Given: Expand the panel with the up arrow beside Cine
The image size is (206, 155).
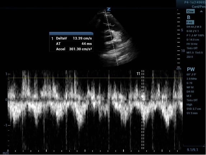Looking at the screenshot, I should click(x=201, y=11).
